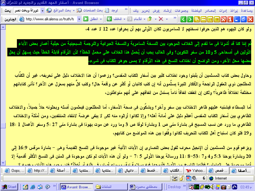Screen dimensions: 255x191
Task: Tile windows vertically using the yellow icon
Action: click(x=210, y=19)
